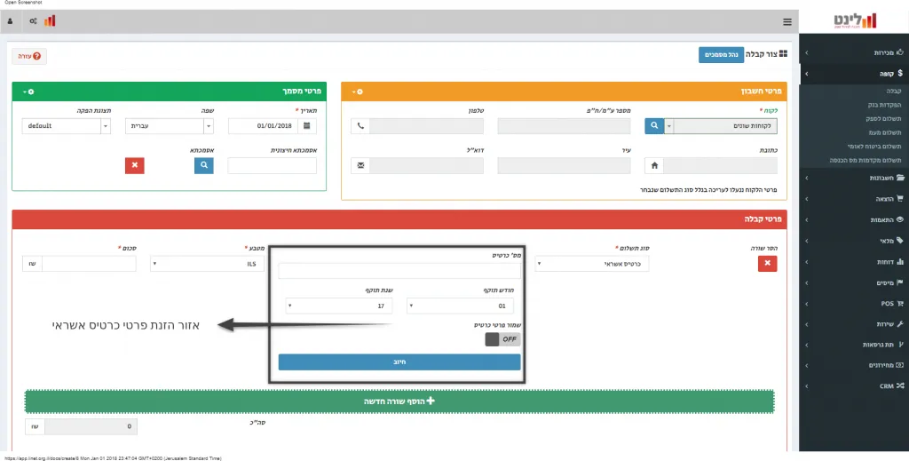Viewport: 909px width, 461px height.
Task: Open קבלה submenu item
Action: pos(895,91)
